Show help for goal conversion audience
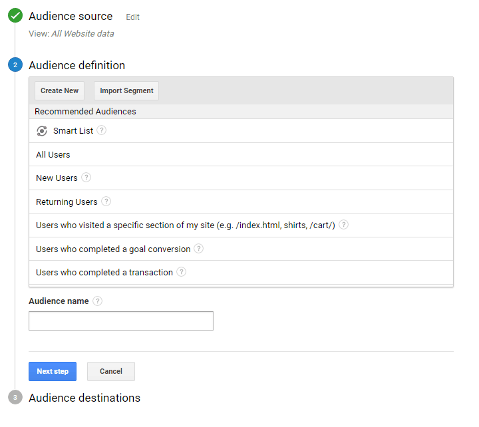 point(198,248)
